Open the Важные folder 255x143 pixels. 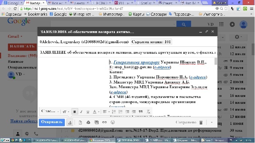tap(16, 61)
